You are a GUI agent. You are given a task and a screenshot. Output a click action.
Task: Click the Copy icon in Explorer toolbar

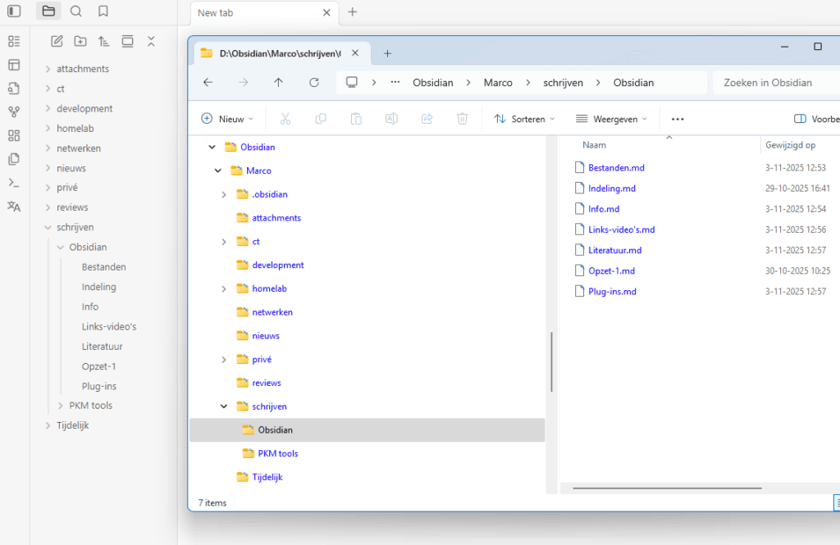321,119
